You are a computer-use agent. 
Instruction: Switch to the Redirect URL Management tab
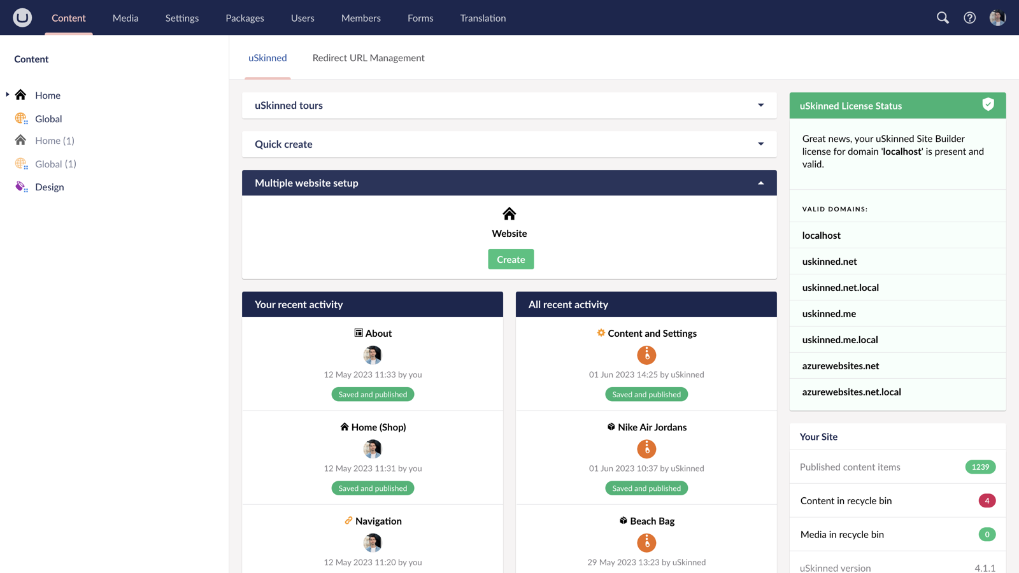point(368,57)
